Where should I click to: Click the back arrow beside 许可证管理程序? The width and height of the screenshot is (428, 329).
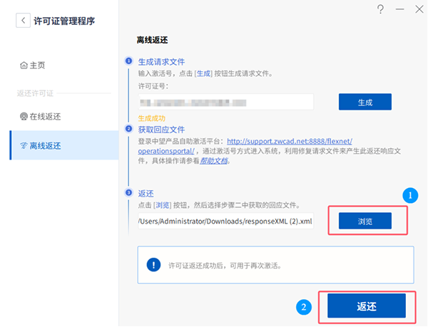point(24,21)
